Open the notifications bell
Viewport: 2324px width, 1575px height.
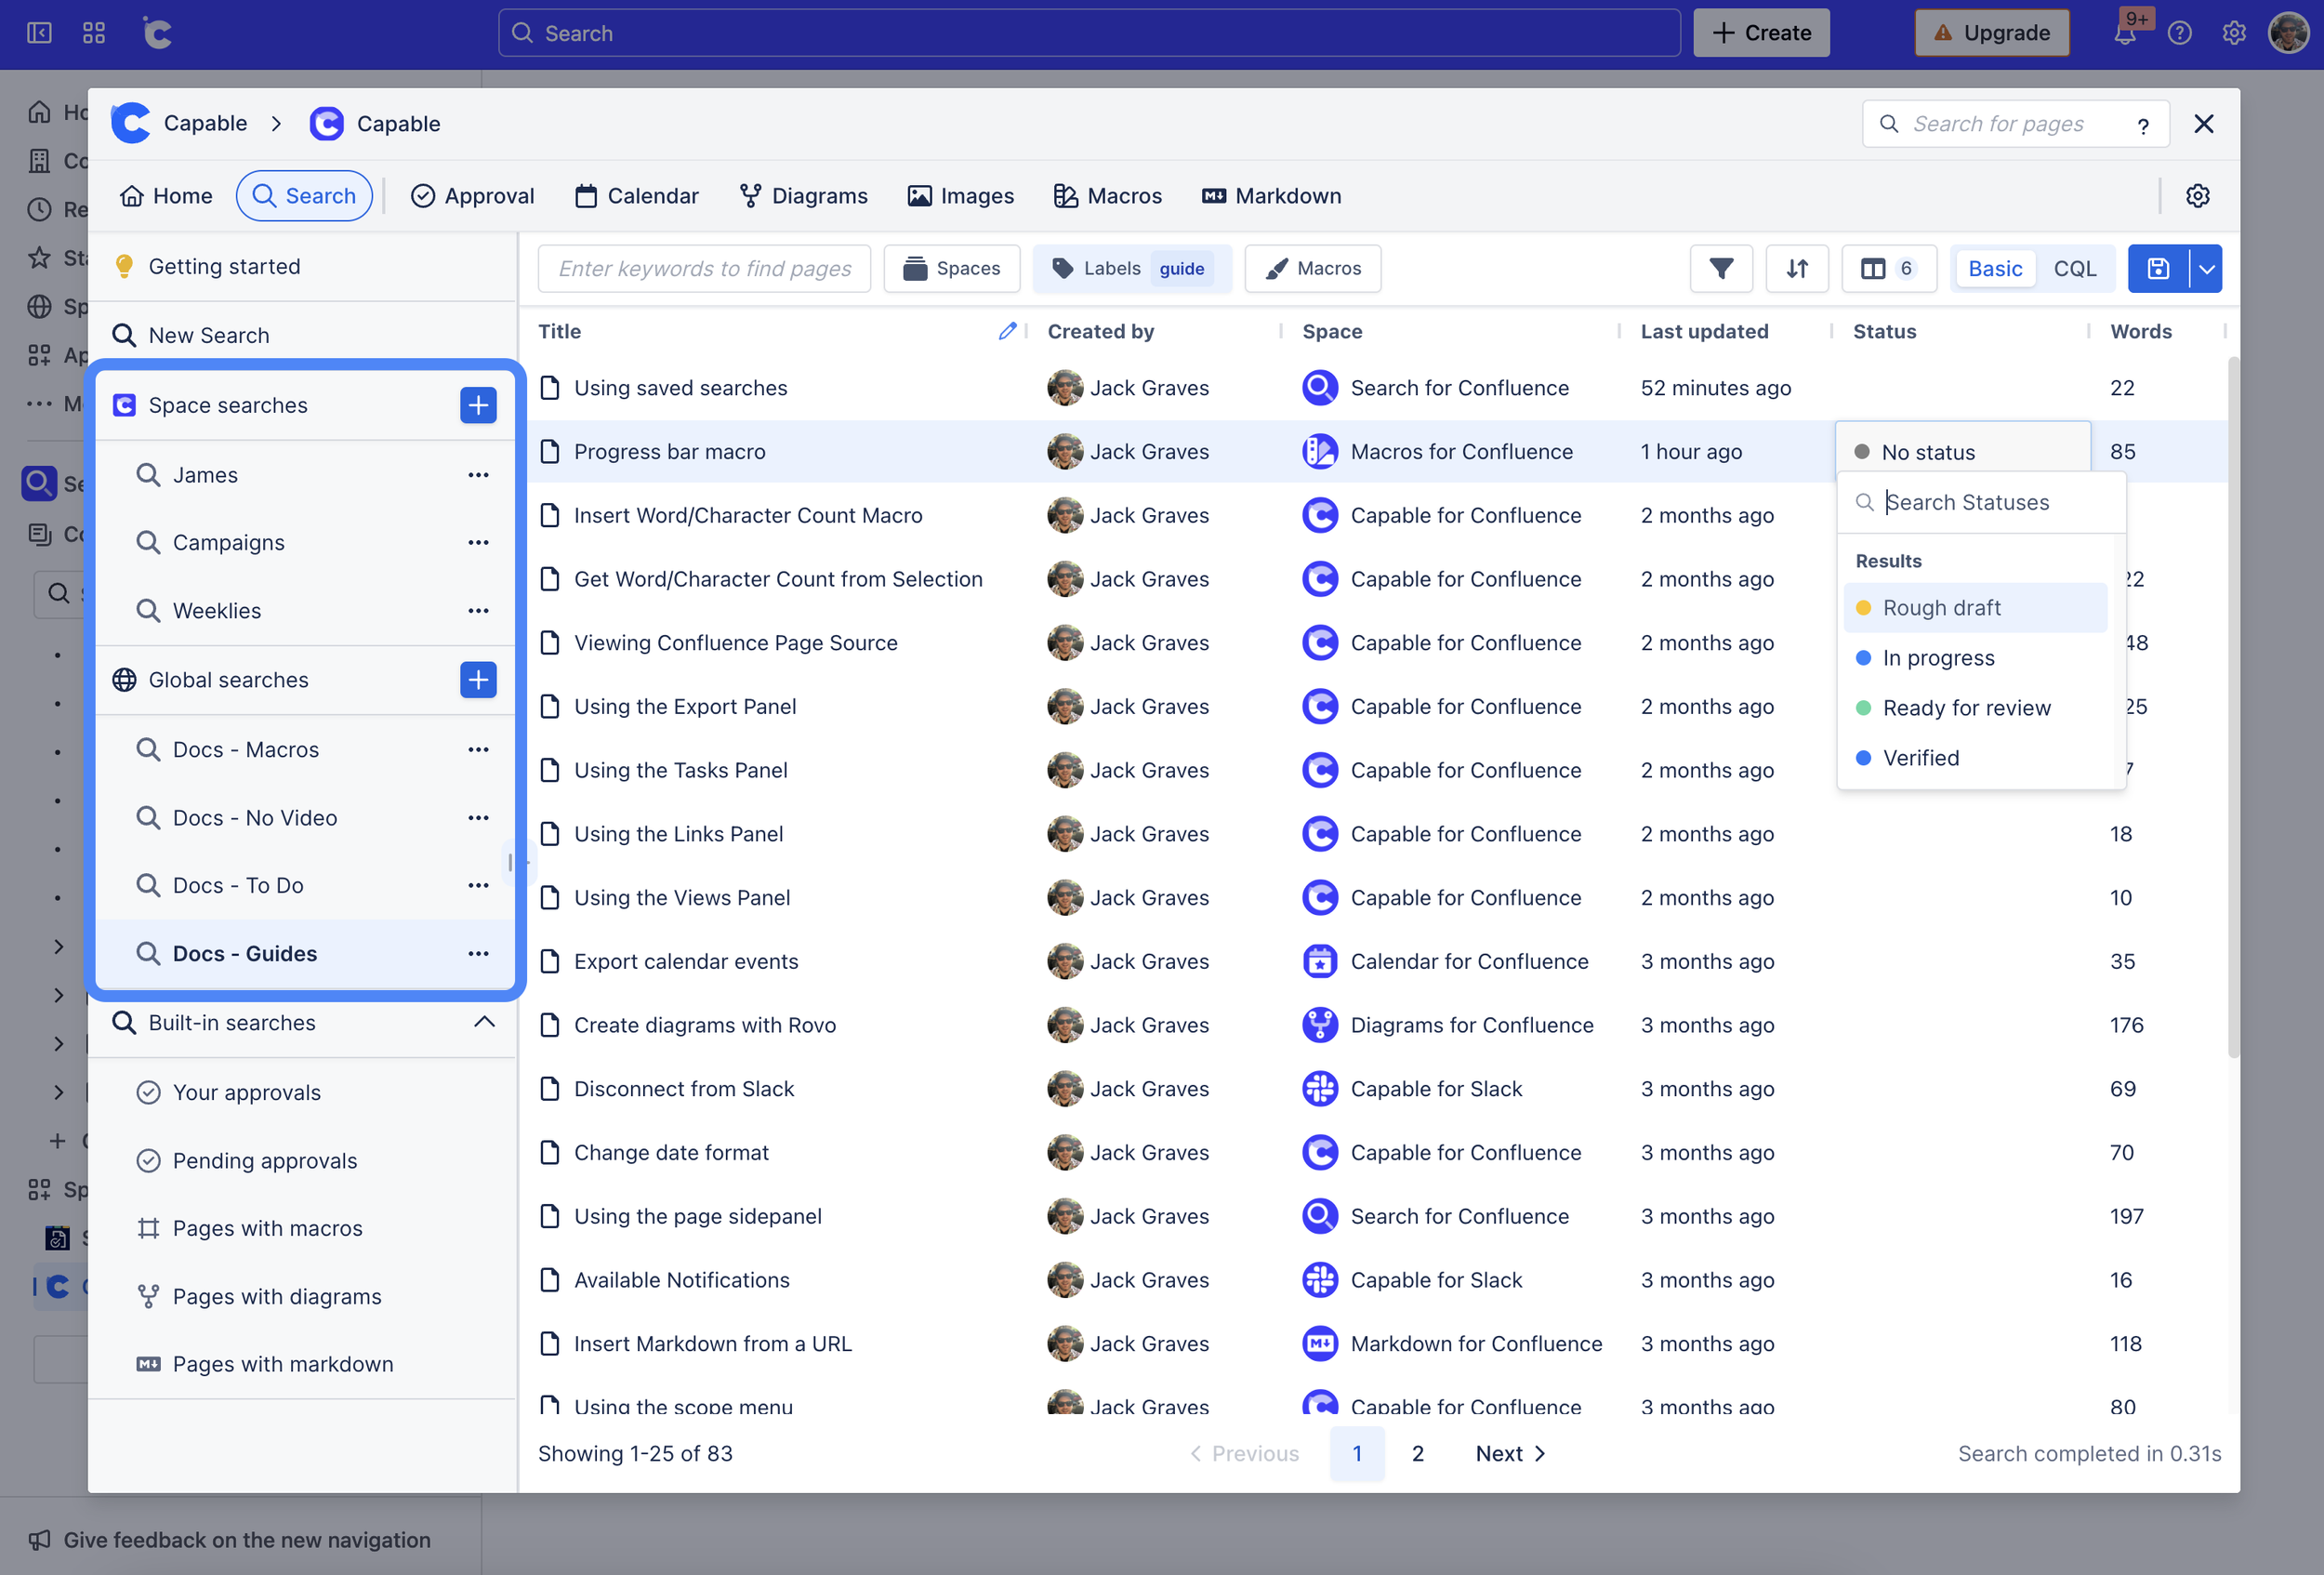[x=2125, y=33]
